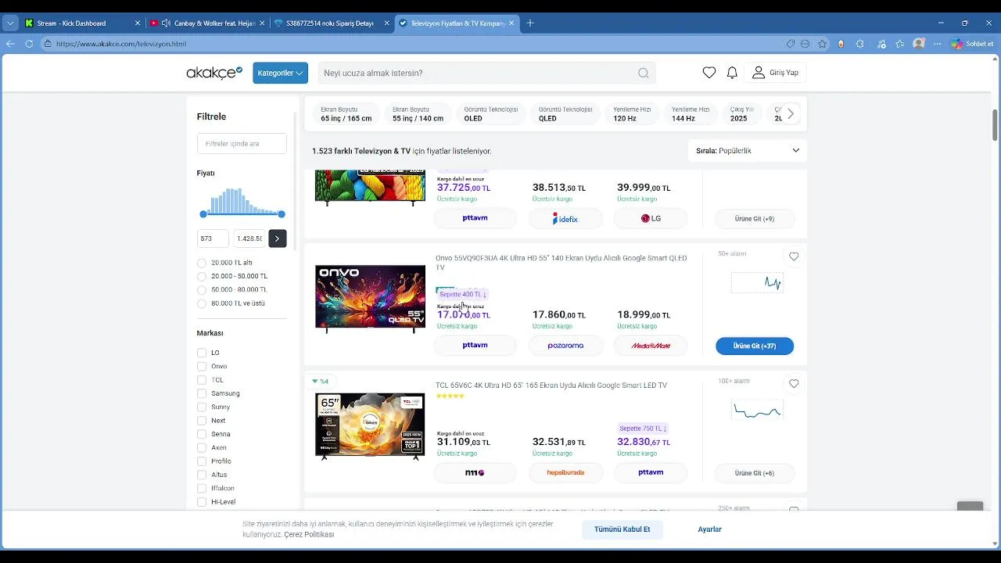This screenshot has width=1001, height=563.
Task: Click the price distribution histogram
Action: 242,201
